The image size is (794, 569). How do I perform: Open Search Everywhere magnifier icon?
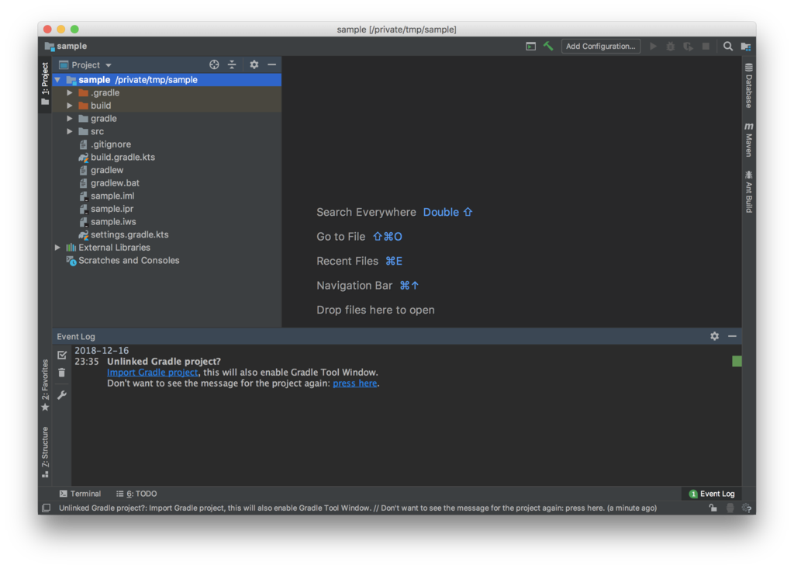[x=728, y=47]
